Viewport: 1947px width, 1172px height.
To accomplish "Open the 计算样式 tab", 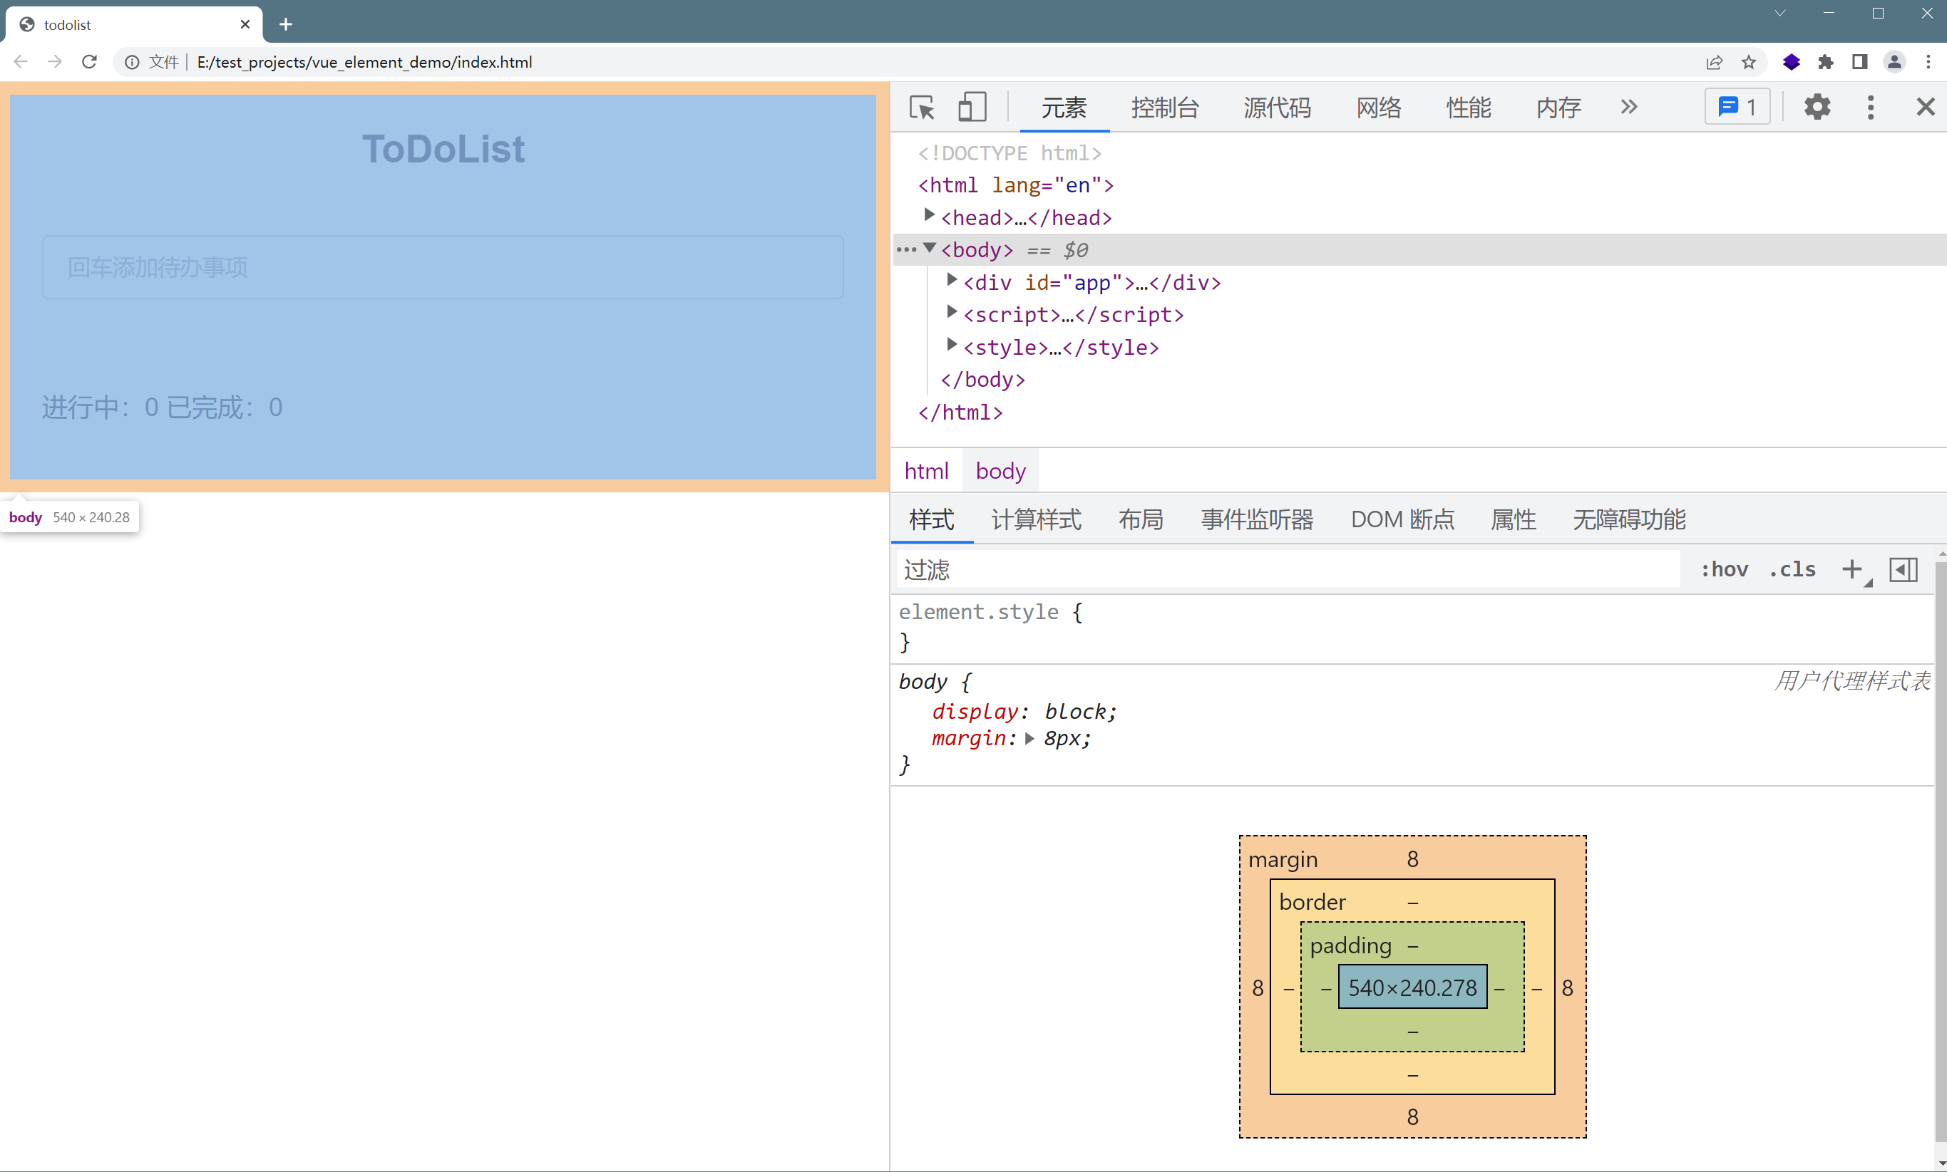I will point(1035,519).
